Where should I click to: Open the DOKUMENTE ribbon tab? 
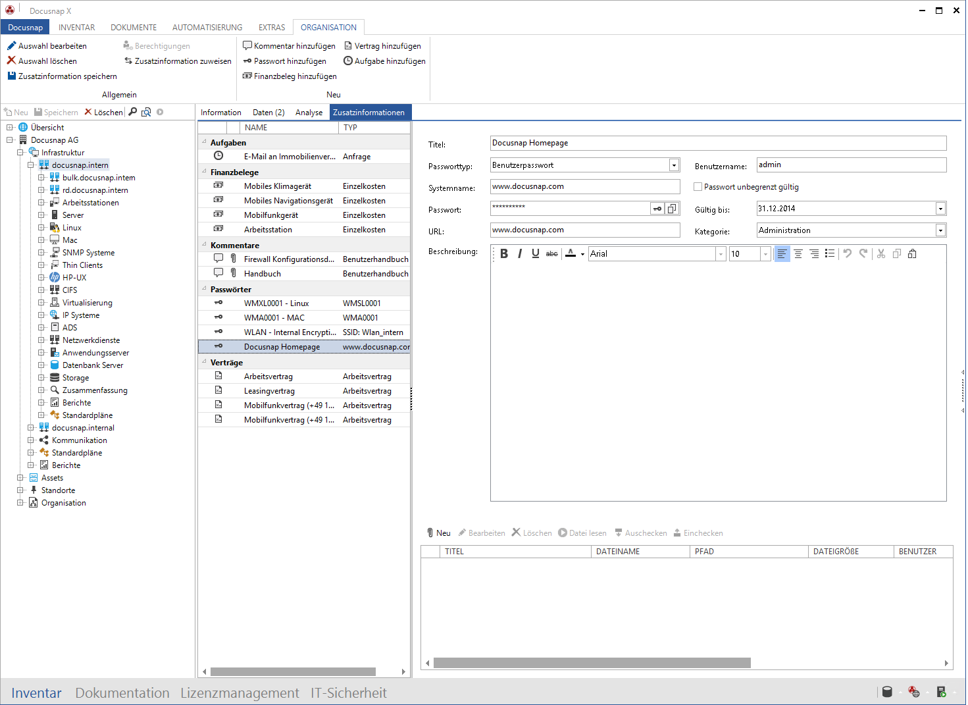coord(134,28)
